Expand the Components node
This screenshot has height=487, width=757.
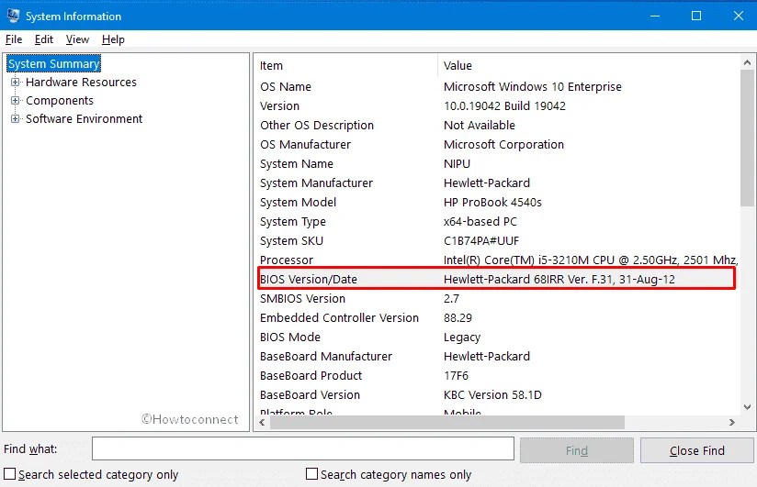pyautogui.click(x=16, y=100)
